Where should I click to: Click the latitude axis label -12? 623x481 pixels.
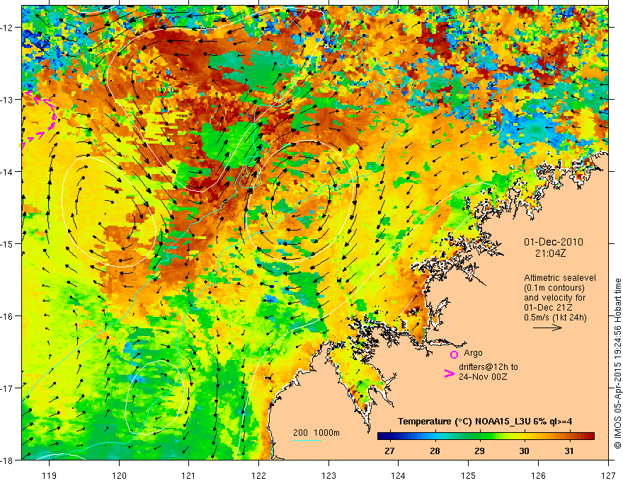[7, 28]
